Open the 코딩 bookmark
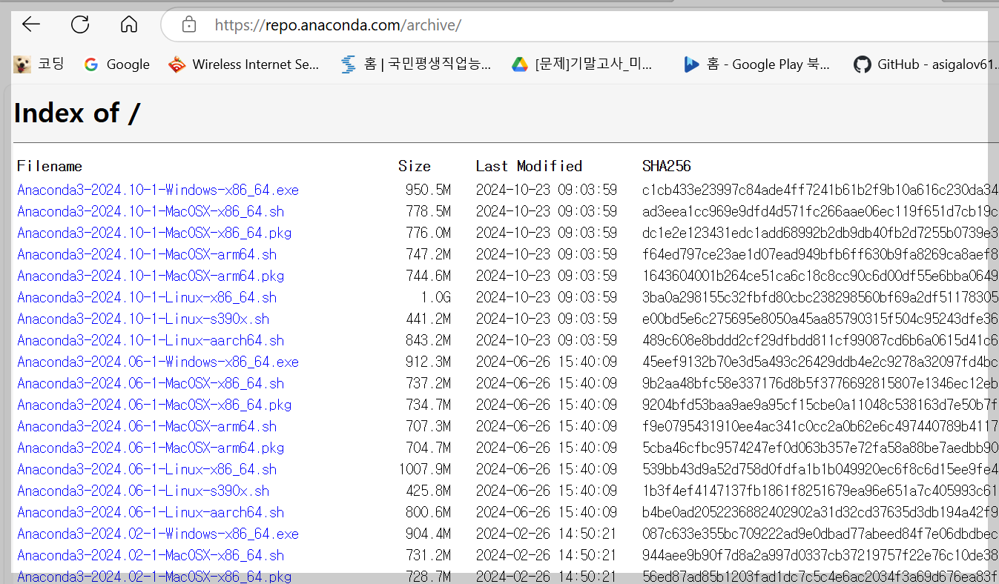The image size is (999, 584). pos(39,64)
